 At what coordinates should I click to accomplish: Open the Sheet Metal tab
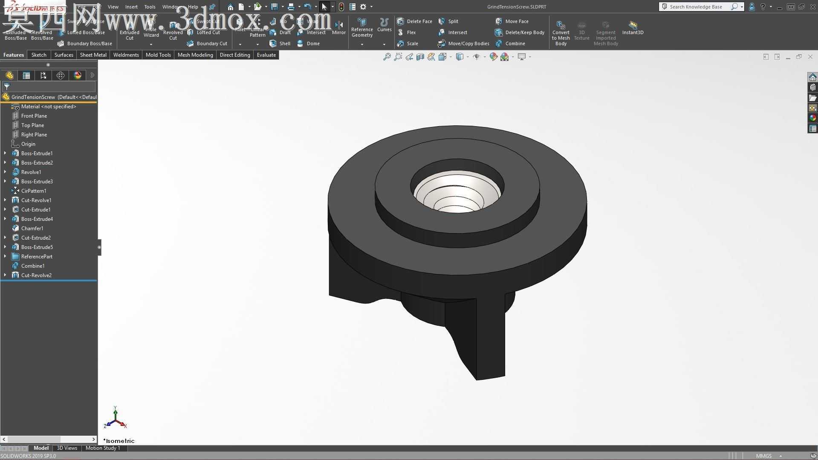(x=93, y=55)
